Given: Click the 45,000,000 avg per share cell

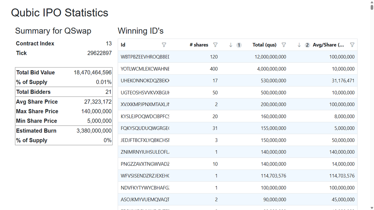Looking at the screenshot, I should pos(323,200).
